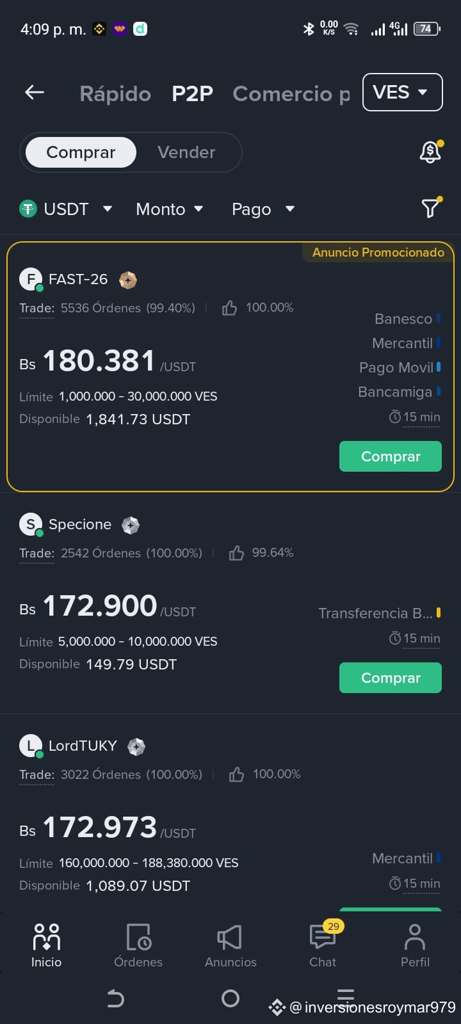Open the USDT crypto selector dropdown
This screenshot has height=1024, width=461.
pos(66,209)
